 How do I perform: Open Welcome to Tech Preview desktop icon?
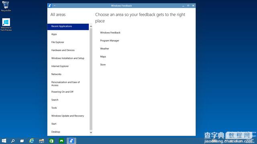(x=6, y=24)
